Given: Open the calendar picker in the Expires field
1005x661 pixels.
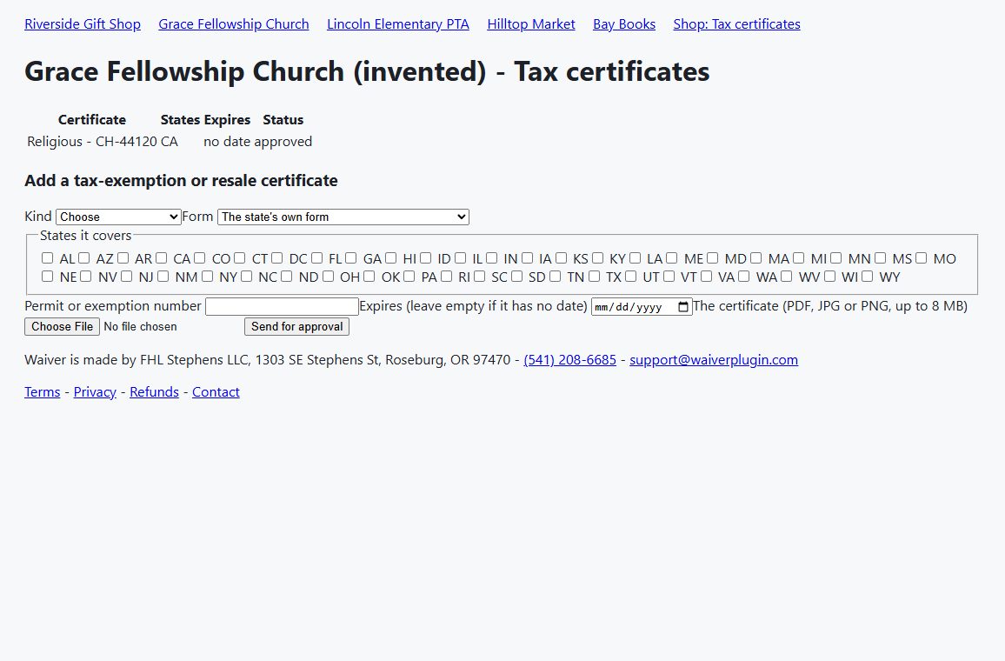Looking at the screenshot, I should [x=683, y=307].
